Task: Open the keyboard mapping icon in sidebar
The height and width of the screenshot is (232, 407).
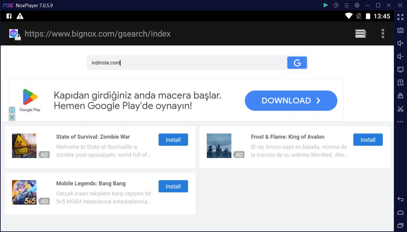Action: tap(400, 30)
